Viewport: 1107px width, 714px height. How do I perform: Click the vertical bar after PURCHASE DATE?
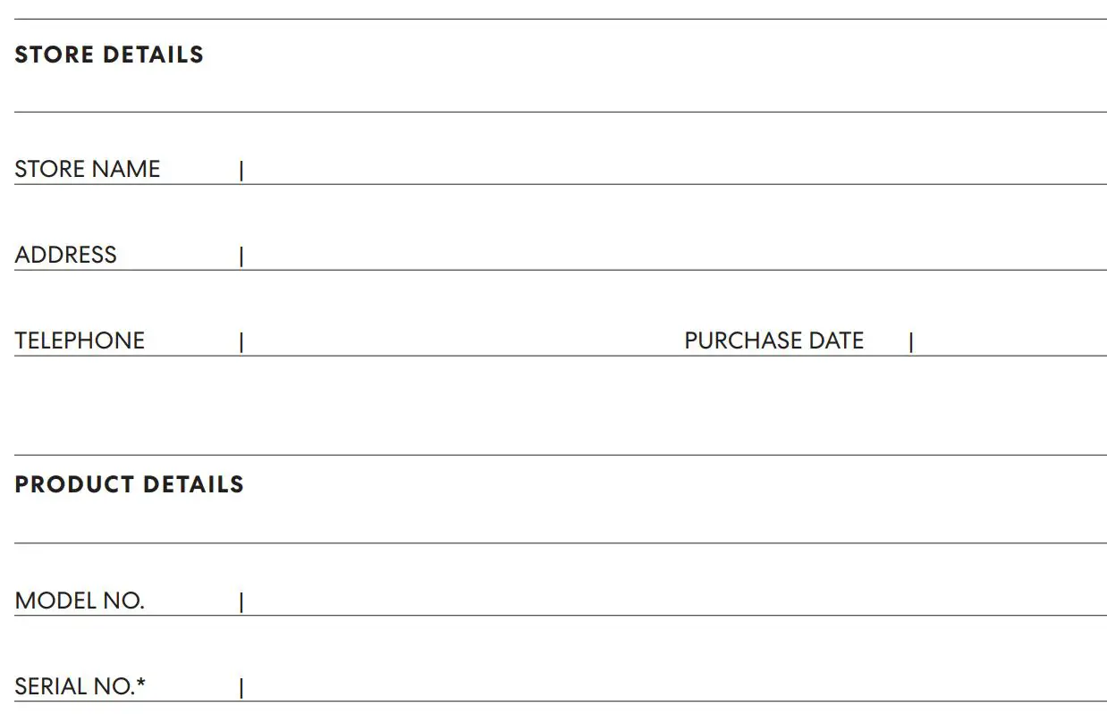point(911,342)
